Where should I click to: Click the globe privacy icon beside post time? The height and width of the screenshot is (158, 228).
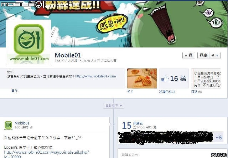tap(31, 127)
